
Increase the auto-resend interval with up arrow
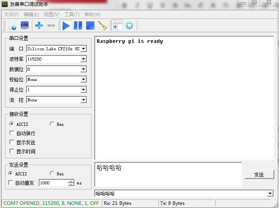(x=71, y=181)
